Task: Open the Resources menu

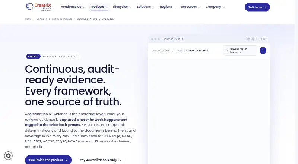Action: point(191,7)
